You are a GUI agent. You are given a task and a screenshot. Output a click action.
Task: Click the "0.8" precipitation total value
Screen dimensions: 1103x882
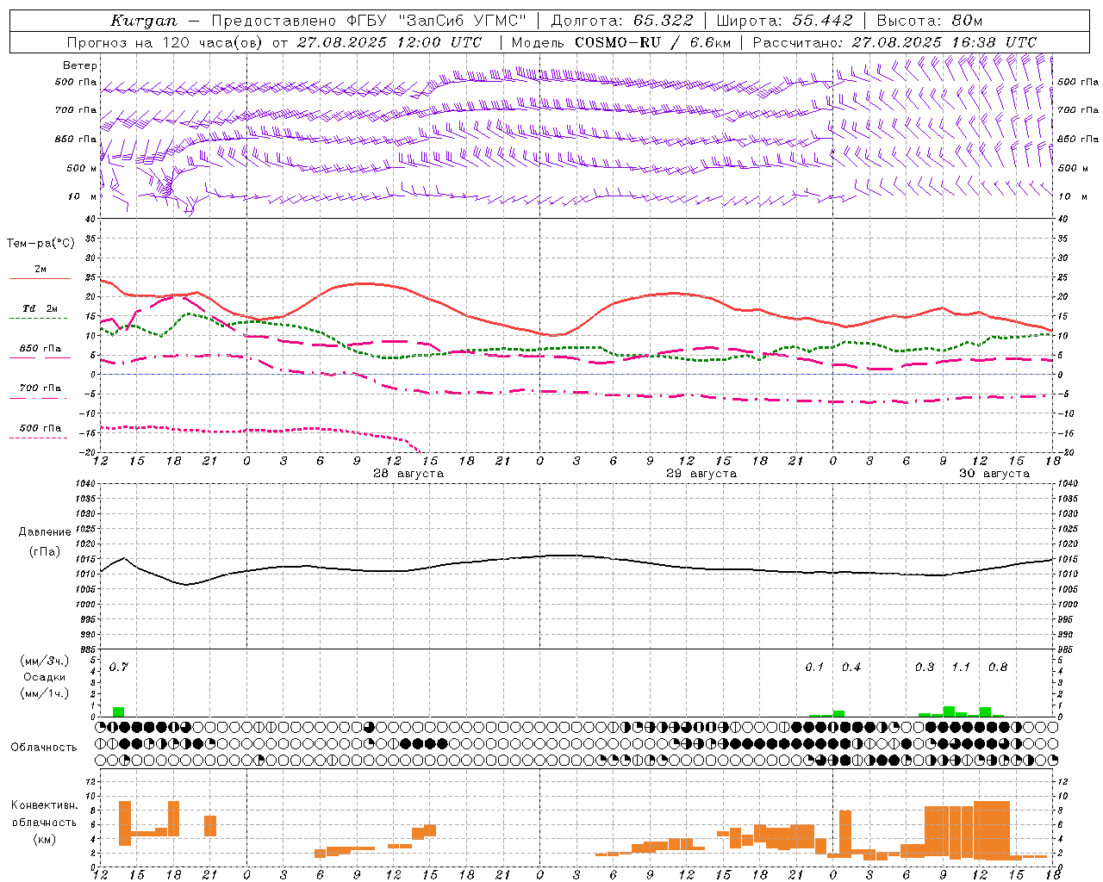pyautogui.click(x=998, y=667)
